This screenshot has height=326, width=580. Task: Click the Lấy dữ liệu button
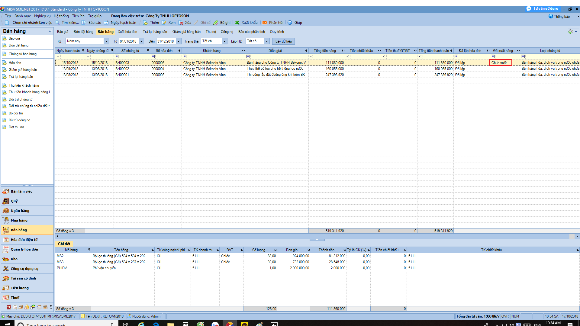point(283,41)
